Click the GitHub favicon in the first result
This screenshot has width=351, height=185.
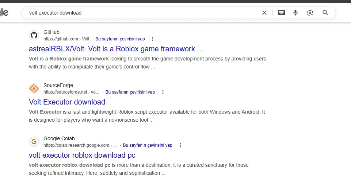tap(34, 35)
